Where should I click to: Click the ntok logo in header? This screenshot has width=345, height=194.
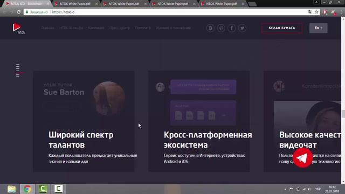19,28
